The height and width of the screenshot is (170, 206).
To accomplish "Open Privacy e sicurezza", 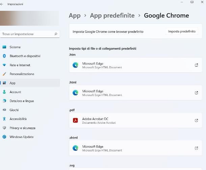I will [30, 128].
